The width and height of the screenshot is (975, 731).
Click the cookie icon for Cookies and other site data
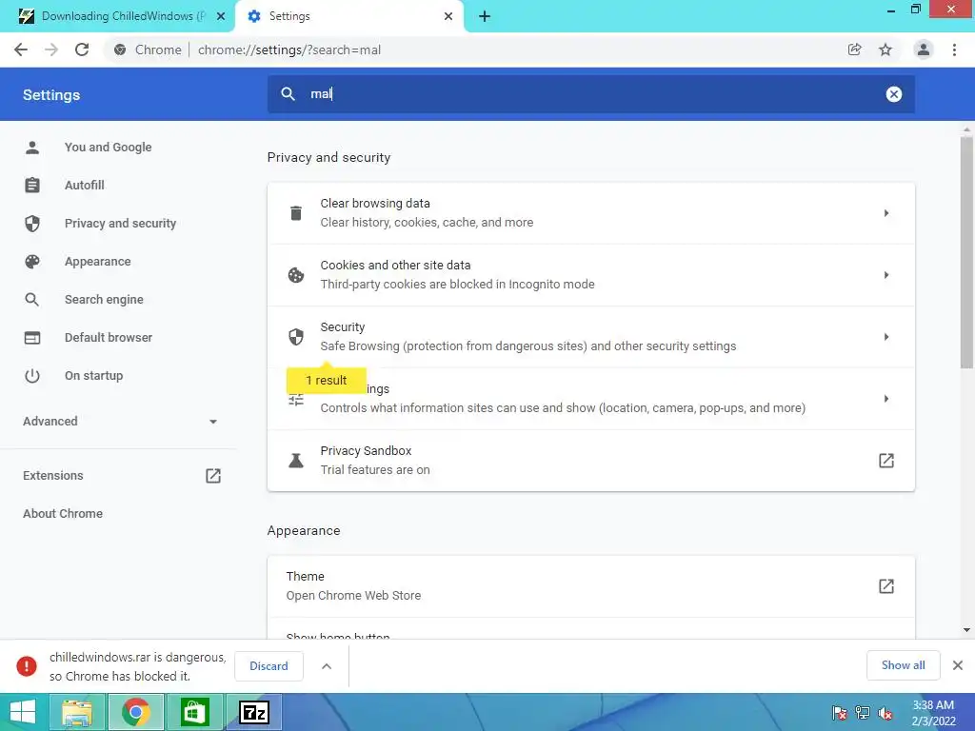pos(296,275)
